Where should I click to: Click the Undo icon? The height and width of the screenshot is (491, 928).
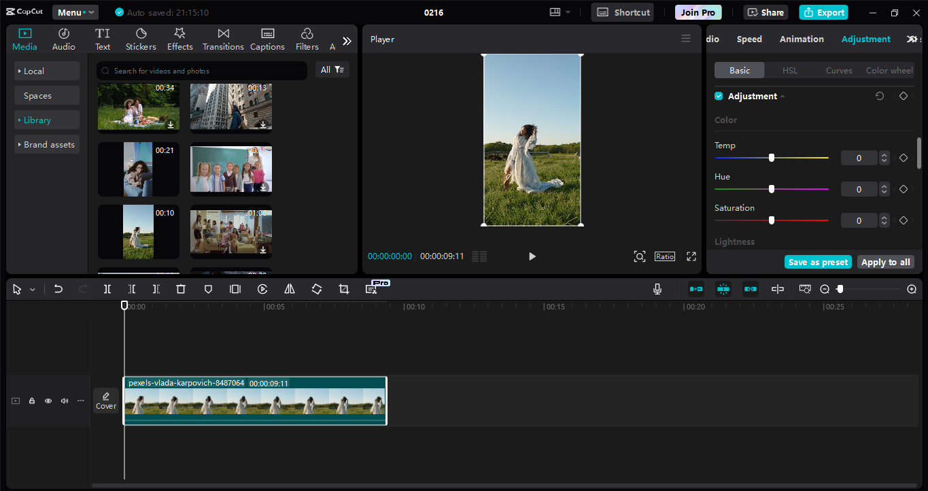coord(58,289)
